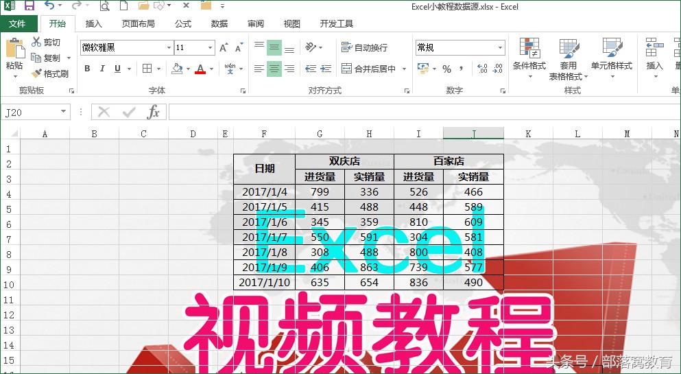Apply the fill color paint bucket
Viewport: 681px width, 374px height.
coord(177,69)
